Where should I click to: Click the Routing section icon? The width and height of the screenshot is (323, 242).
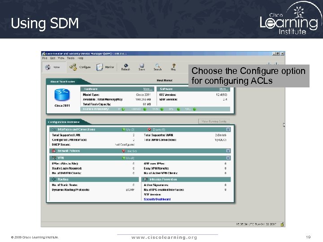tap(54, 179)
